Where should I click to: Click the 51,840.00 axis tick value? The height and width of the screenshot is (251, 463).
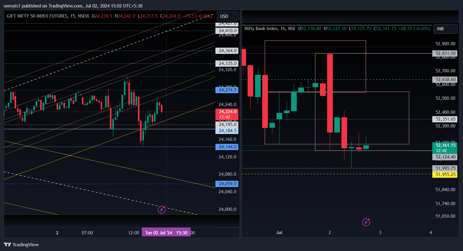[x=445, y=190]
